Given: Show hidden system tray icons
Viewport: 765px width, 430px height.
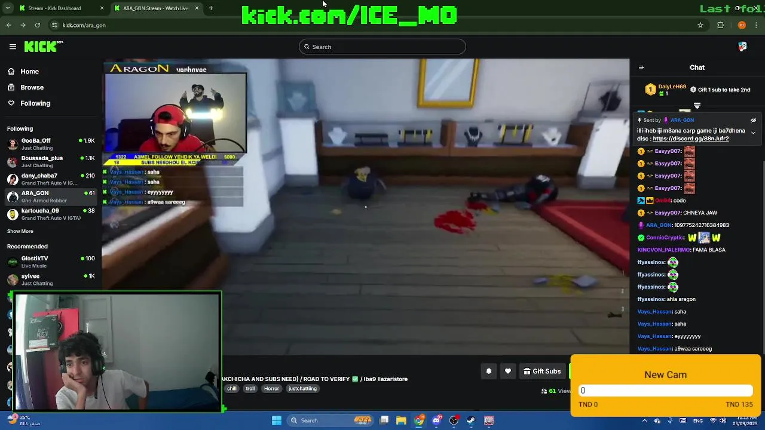Looking at the screenshot, I should point(644,420).
